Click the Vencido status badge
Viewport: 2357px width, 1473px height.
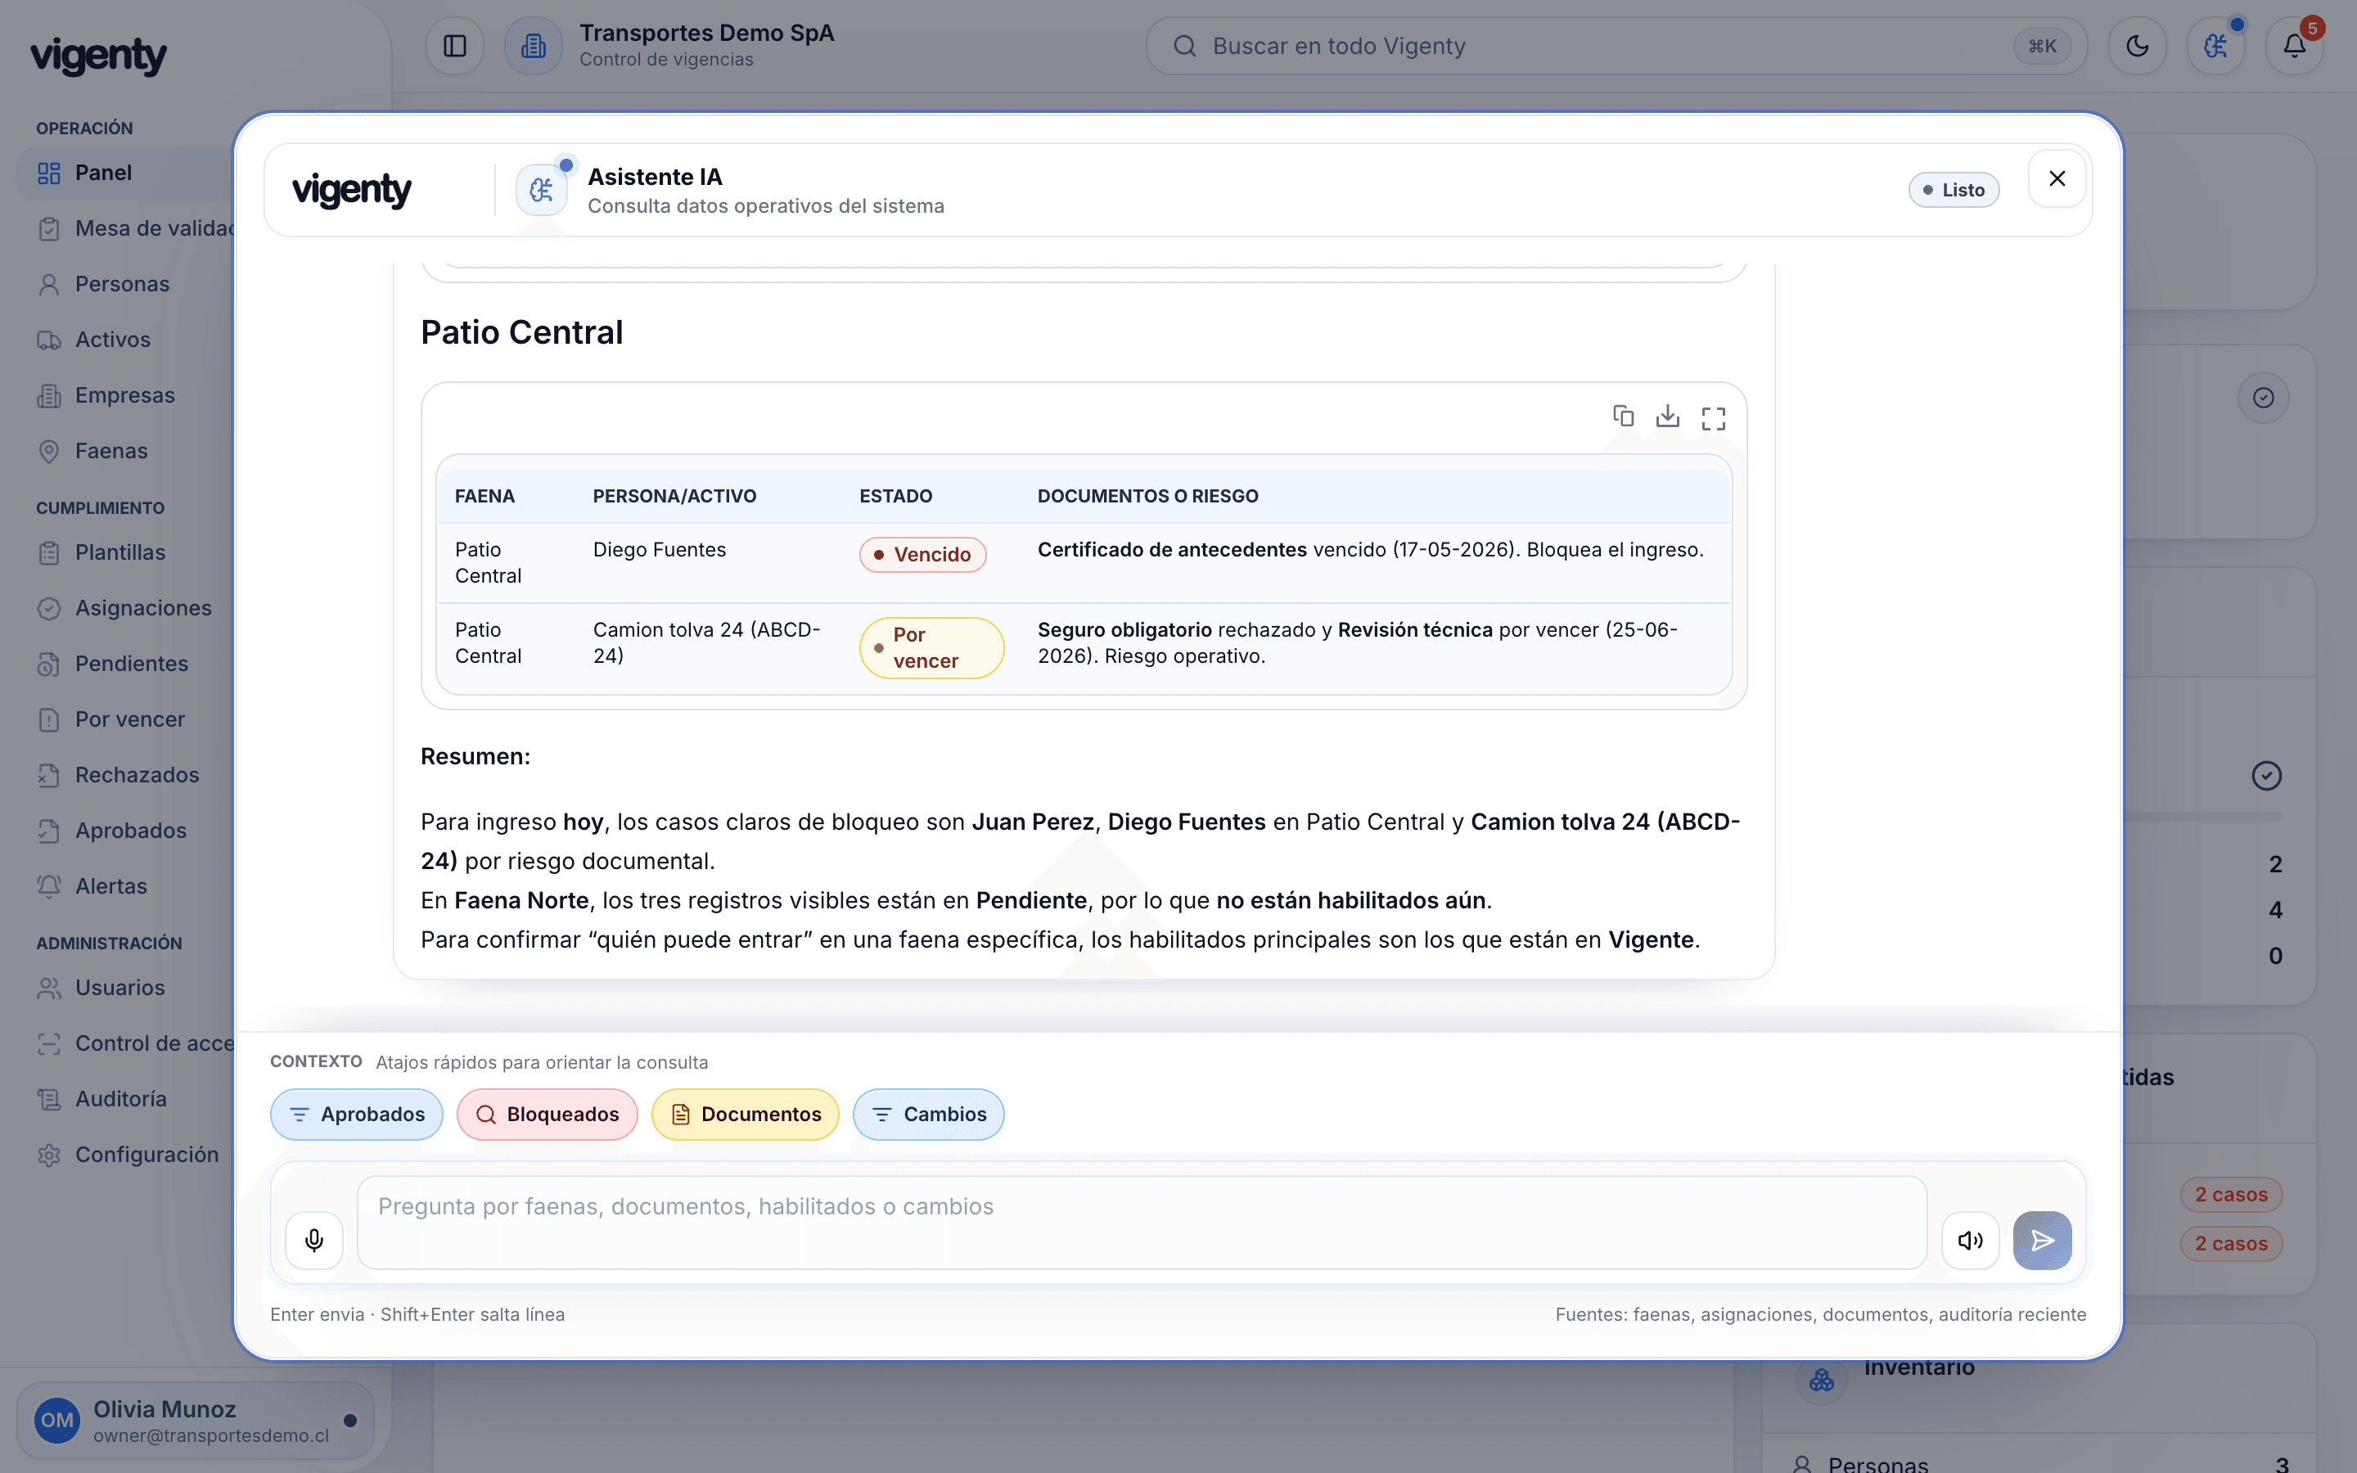pos(922,554)
